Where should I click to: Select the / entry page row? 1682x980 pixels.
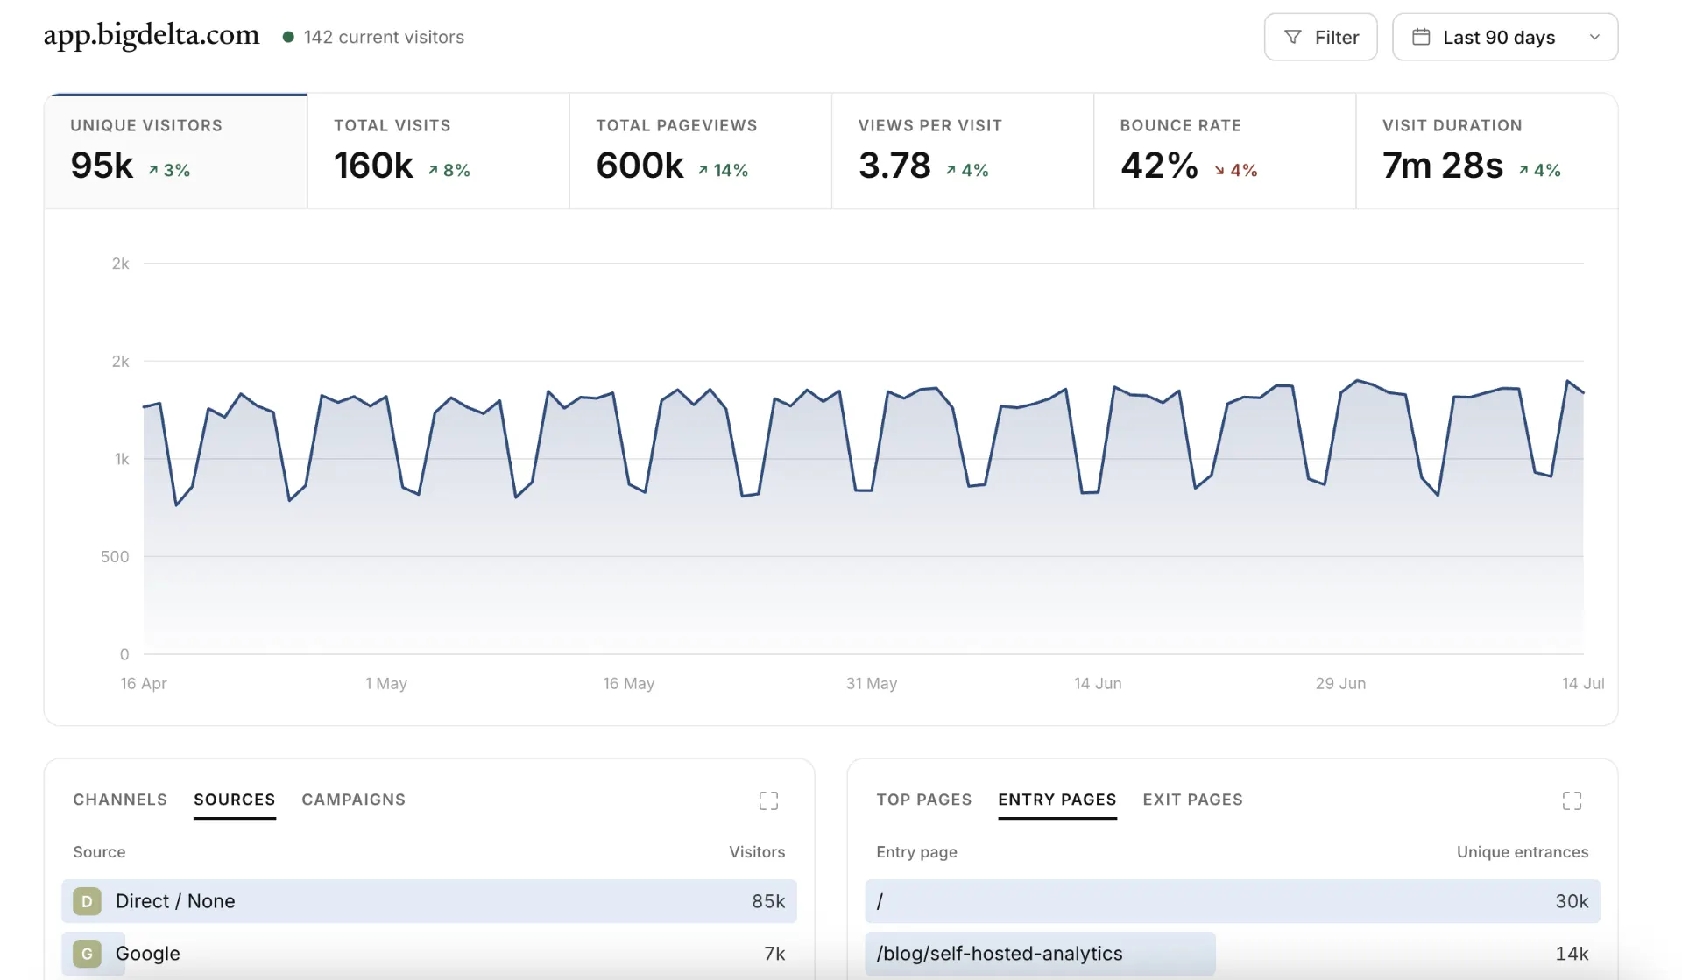click(1233, 901)
